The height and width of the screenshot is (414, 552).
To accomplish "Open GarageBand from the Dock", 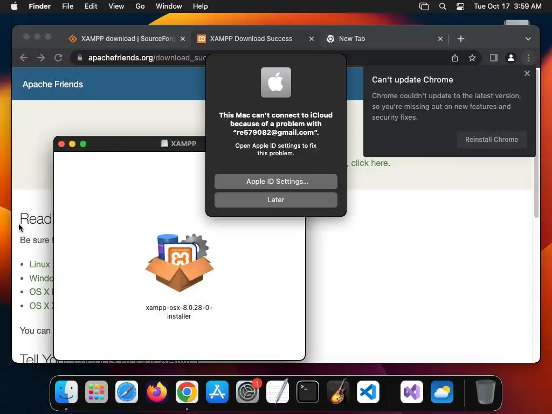I will 338,392.
